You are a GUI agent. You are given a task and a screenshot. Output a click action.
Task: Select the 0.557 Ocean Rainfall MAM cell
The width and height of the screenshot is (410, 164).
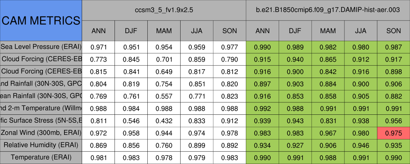tap(164, 96)
